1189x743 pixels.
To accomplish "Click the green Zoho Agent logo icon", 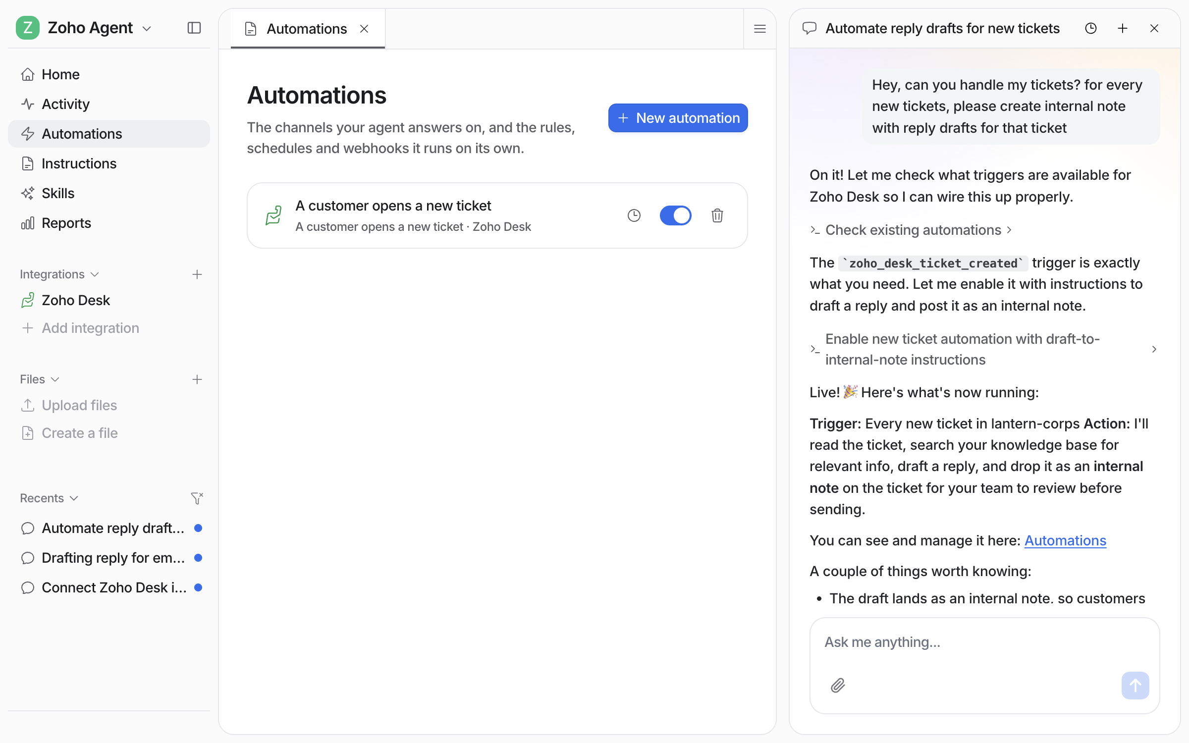I will (28, 28).
